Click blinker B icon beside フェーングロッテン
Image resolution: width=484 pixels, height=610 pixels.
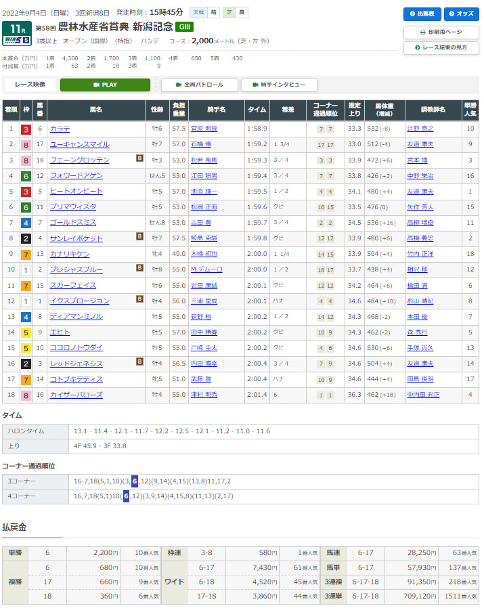[x=139, y=160]
